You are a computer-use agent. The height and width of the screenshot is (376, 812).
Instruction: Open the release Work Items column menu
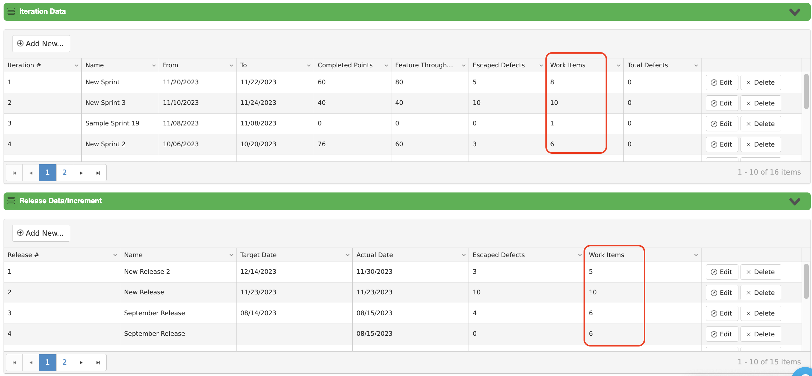pos(696,255)
